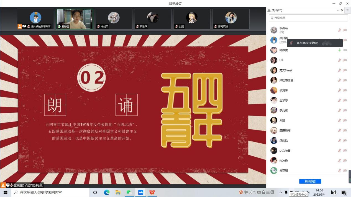Screen dimensions: 351x197
Task: Click the Cortana circle icon in taskbar
Action: pyautogui.click(x=95, y=192)
